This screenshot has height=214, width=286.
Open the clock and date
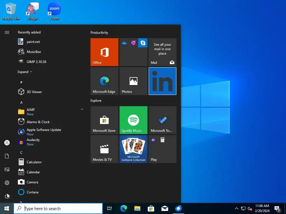pos(262,208)
